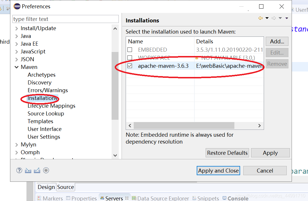This screenshot has width=308, height=201.
Task: Click the installations table horizontal scrollbar thumb
Action: click(184, 125)
